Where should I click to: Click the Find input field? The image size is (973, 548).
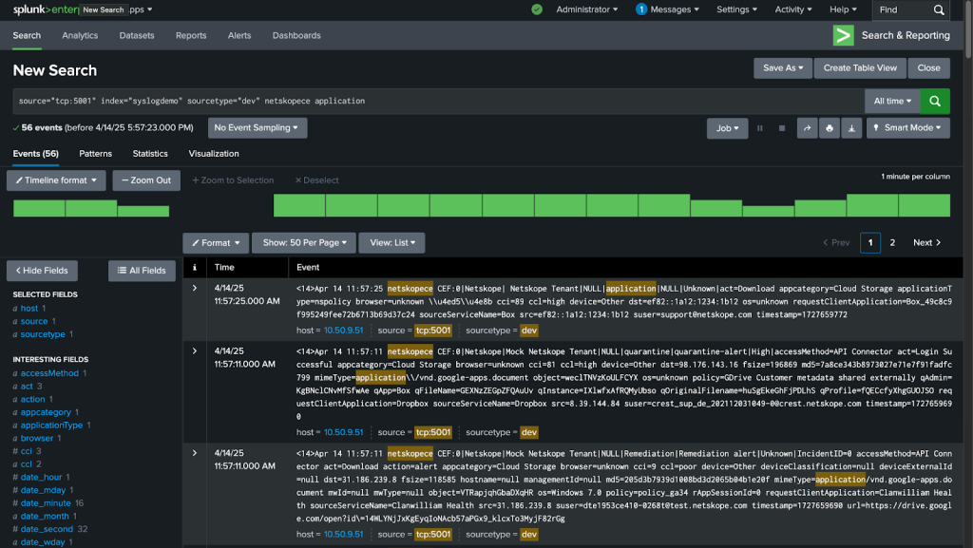pyautogui.click(x=903, y=9)
